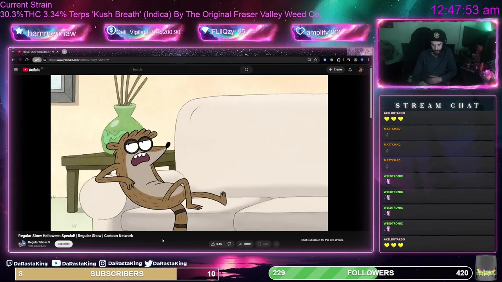Click the Share button
The width and height of the screenshot is (502, 282).
[244, 244]
